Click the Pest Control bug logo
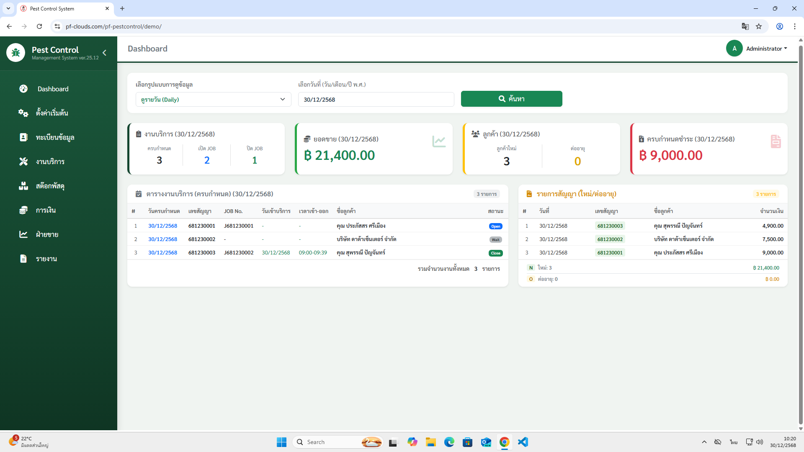The width and height of the screenshot is (804, 452). [x=16, y=53]
